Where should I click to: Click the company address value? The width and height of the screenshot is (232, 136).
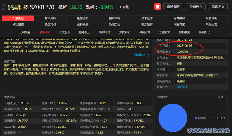click(x=201, y=58)
